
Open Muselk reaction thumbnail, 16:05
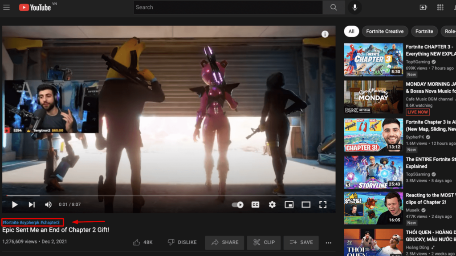pos(374,208)
